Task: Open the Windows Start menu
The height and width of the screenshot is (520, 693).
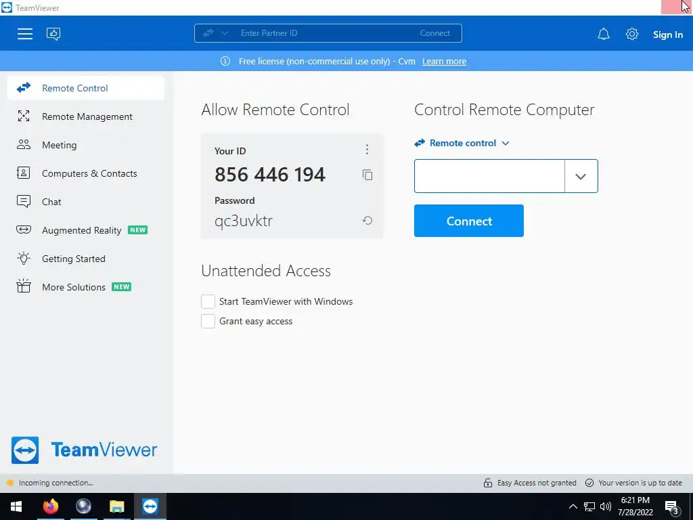Action: click(x=16, y=506)
